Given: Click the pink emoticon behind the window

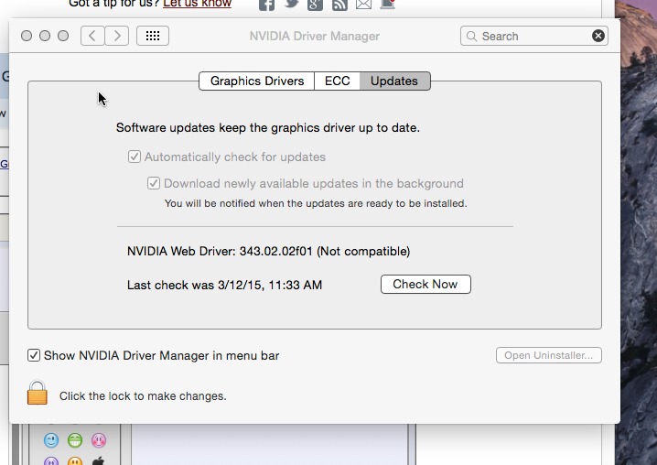Looking at the screenshot, I should [x=99, y=440].
